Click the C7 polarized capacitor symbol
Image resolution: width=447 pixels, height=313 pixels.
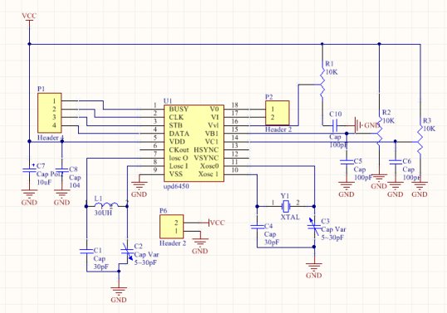pyautogui.click(x=29, y=170)
